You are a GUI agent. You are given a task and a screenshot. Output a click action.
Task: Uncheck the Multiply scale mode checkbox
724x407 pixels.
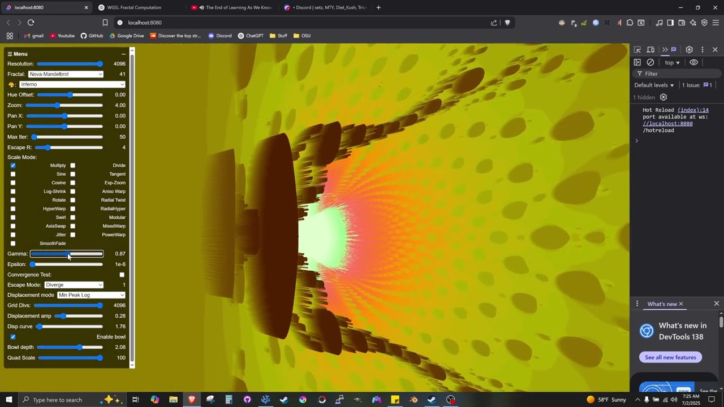[x=13, y=165]
